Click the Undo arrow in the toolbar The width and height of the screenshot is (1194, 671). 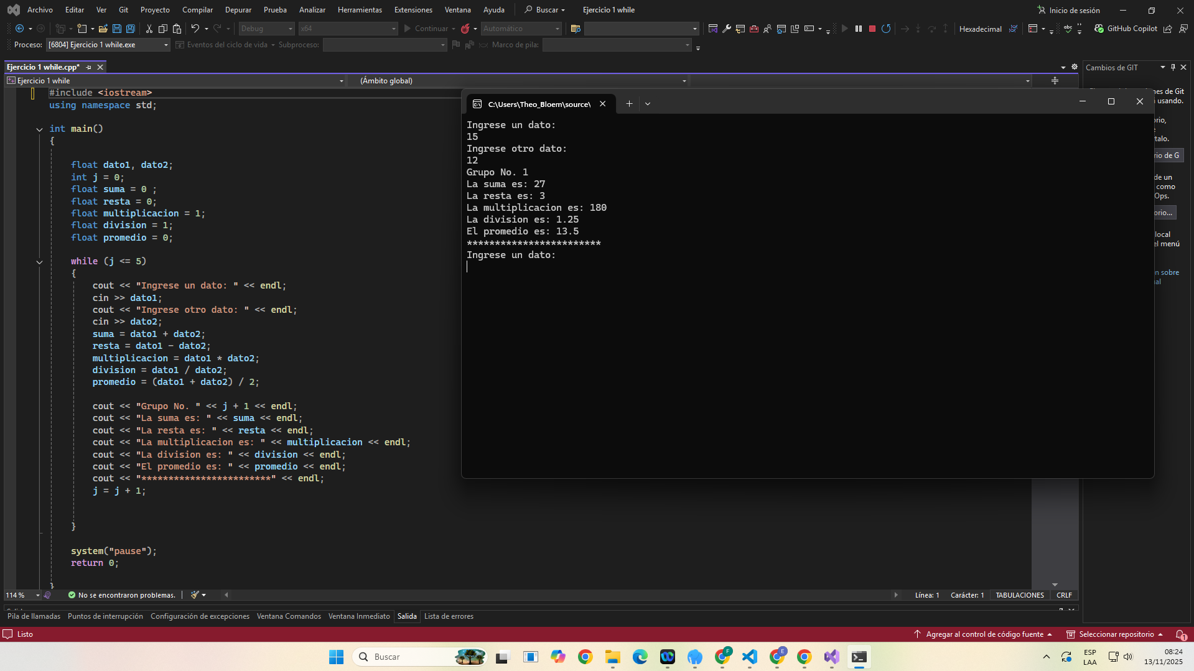[x=195, y=29]
